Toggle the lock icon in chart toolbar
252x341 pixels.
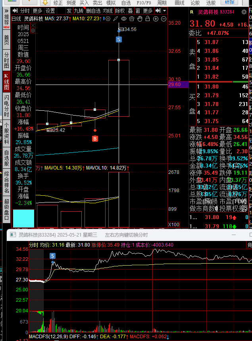click(148, 19)
